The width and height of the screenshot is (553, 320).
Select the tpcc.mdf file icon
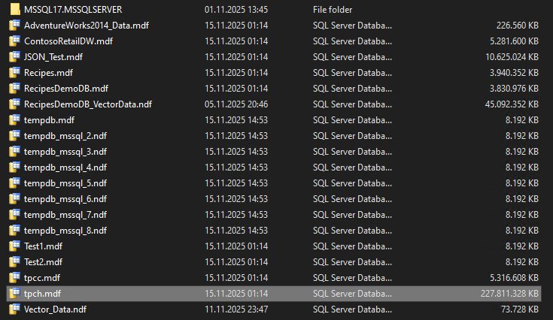click(x=15, y=278)
